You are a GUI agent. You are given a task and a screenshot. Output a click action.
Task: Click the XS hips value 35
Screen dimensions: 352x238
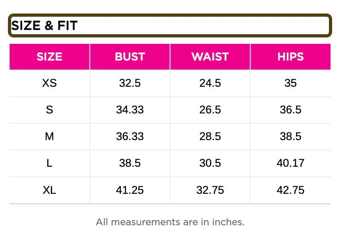coord(290,83)
